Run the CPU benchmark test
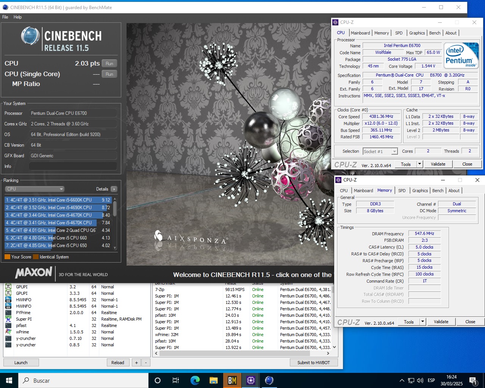 [x=110, y=64]
